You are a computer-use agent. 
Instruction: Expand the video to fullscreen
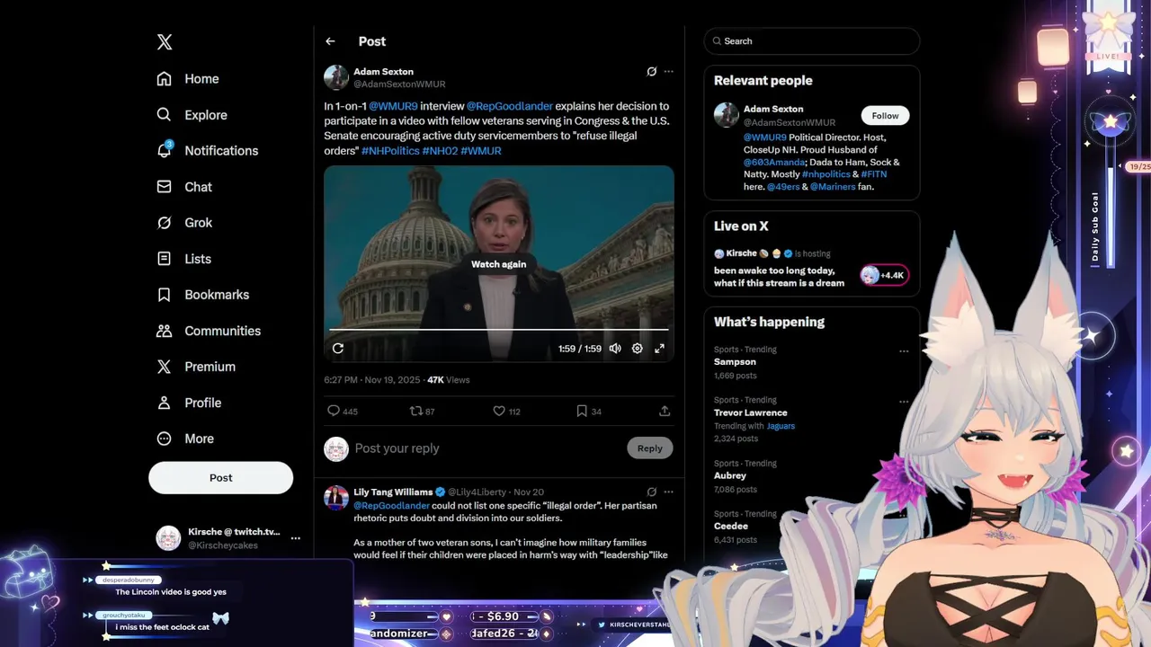[x=659, y=349]
